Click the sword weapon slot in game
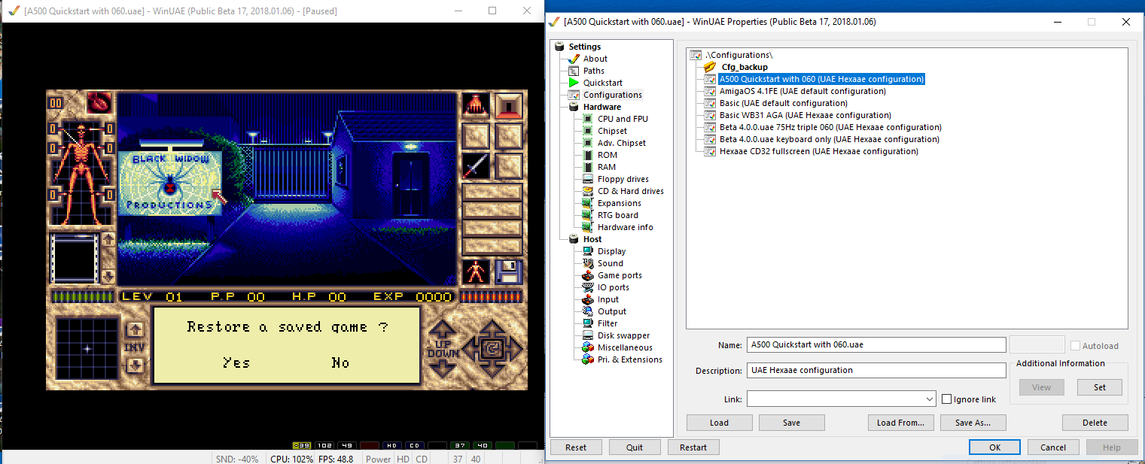 (475, 165)
